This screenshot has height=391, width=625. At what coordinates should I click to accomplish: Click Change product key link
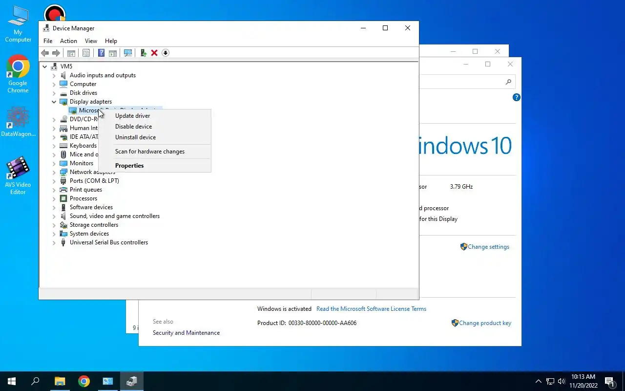point(485,323)
